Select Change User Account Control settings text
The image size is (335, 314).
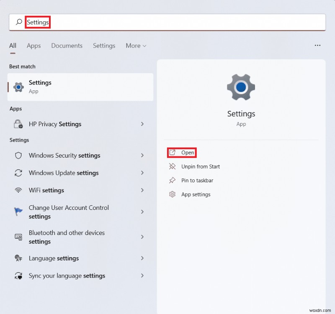coord(69,212)
